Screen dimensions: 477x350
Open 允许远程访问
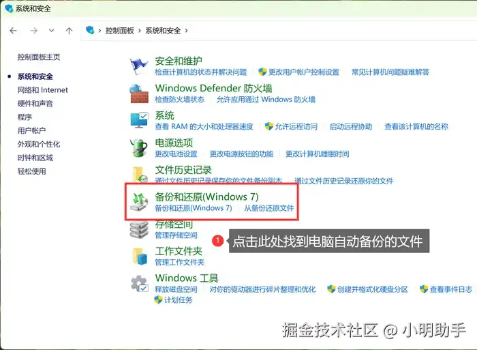click(x=296, y=126)
